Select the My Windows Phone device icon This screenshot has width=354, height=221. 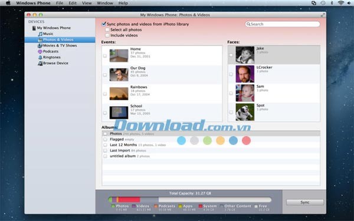pyautogui.click(x=34, y=28)
